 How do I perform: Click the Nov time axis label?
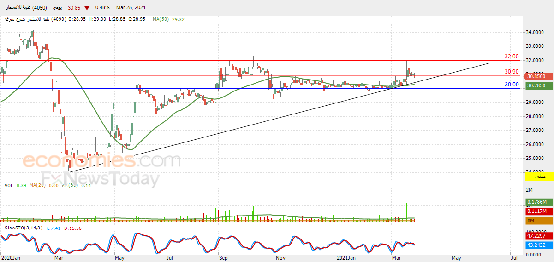(x=280, y=259)
